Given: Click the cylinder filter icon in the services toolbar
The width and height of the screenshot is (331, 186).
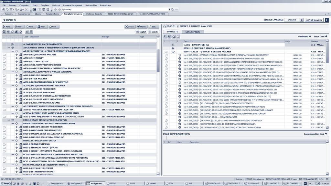Looking at the screenshot, I should tap(8, 32).
